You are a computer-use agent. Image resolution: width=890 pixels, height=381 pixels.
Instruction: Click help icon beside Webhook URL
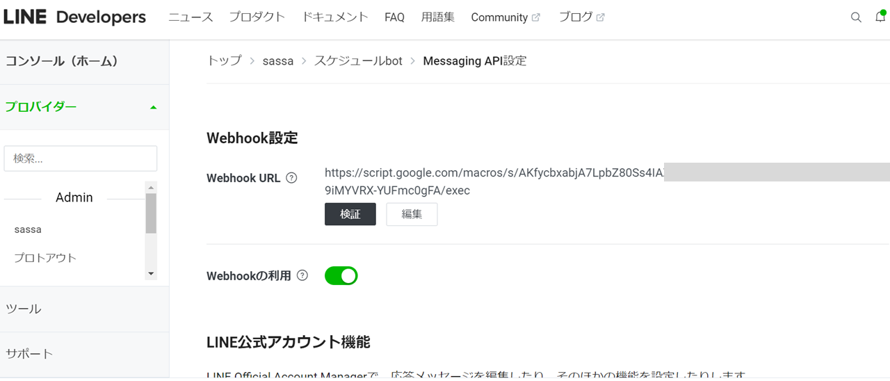[x=291, y=177]
